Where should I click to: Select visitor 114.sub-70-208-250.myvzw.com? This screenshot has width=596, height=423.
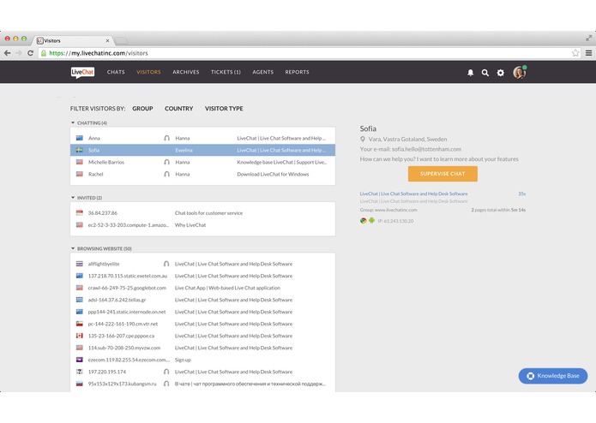point(202,348)
